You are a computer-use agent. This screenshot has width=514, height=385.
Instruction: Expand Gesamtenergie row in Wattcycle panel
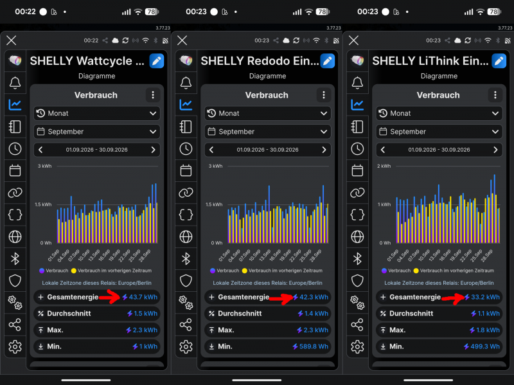tap(97, 297)
